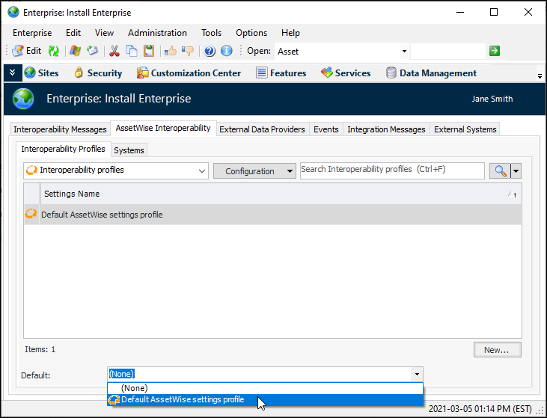Switch to Interoperability Messages tab
The height and width of the screenshot is (418, 547).
[60, 129]
